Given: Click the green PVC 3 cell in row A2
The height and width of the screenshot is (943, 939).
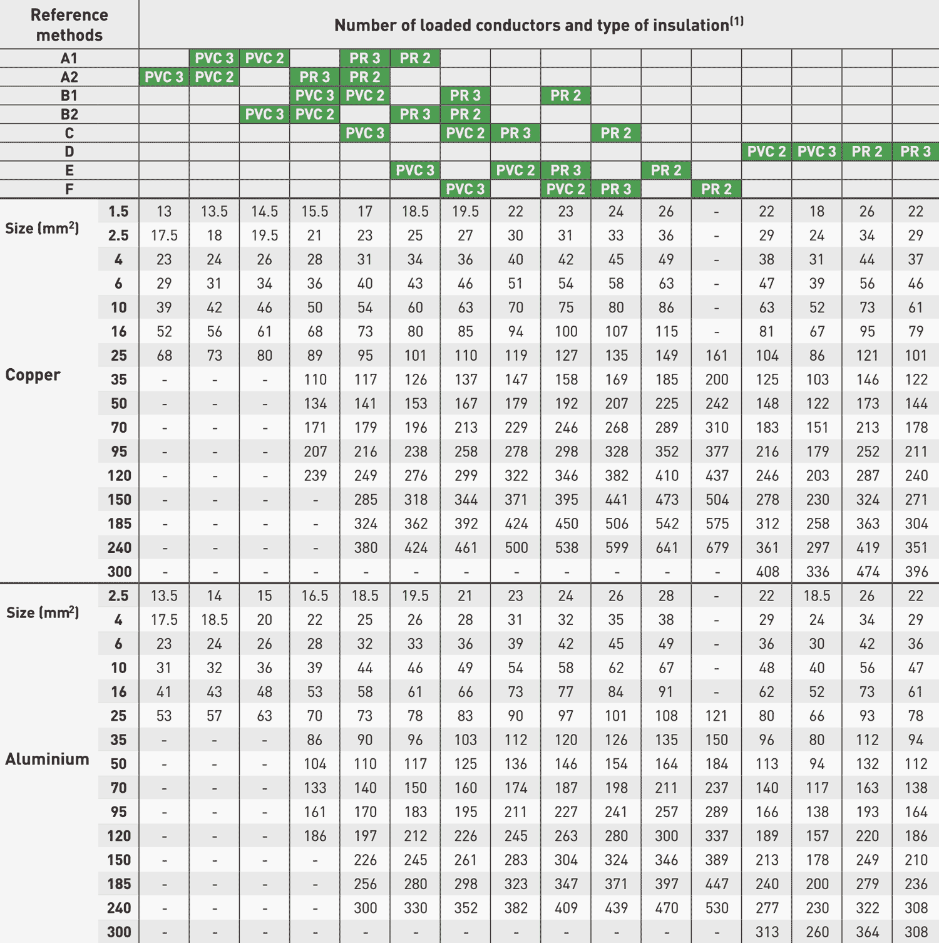Looking at the screenshot, I should (164, 77).
